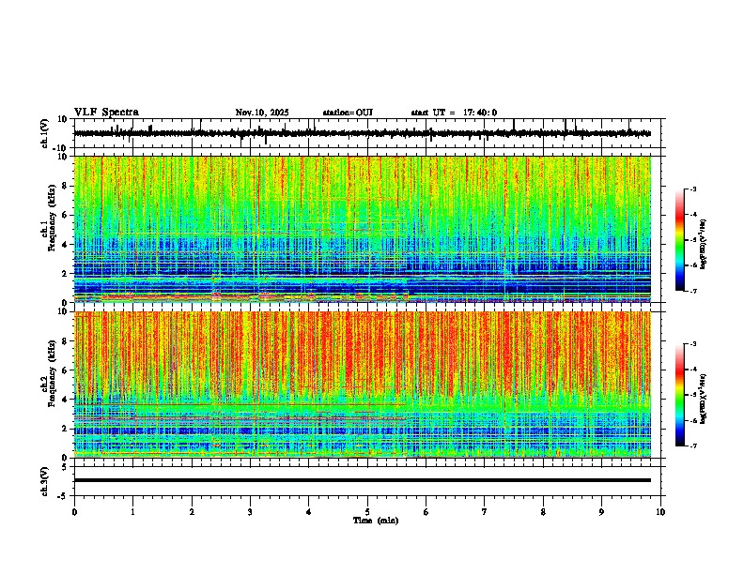Click the "-3" tick on ch.1 colorbar
This screenshot has height=574, width=744.
pyautogui.click(x=692, y=189)
